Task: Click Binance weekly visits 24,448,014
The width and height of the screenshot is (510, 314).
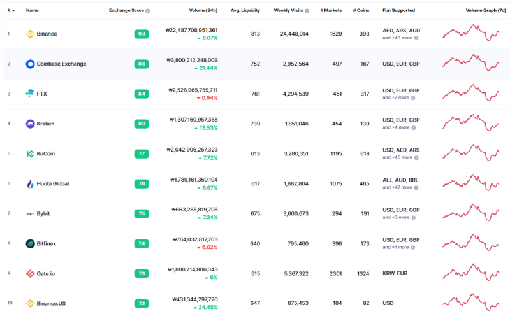Action: [x=295, y=34]
